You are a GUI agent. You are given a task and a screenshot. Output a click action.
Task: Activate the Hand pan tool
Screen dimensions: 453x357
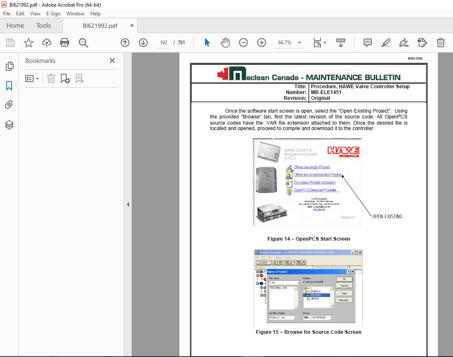[225, 43]
